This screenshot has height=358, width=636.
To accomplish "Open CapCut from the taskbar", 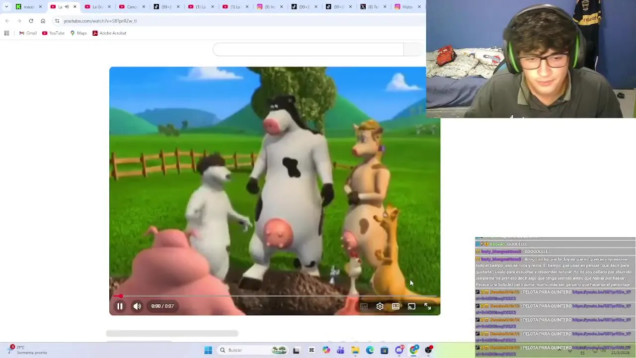I will point(312,350).
